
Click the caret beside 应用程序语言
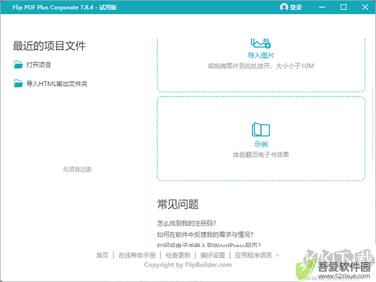pos(277,255)
